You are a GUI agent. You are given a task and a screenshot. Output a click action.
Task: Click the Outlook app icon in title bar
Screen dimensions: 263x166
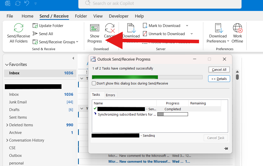pos(8,3)
